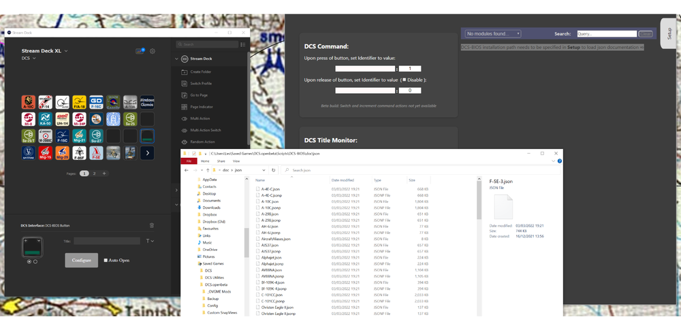
Task: Select the Mig-15 key icon
Action: [x=45, y=153]
